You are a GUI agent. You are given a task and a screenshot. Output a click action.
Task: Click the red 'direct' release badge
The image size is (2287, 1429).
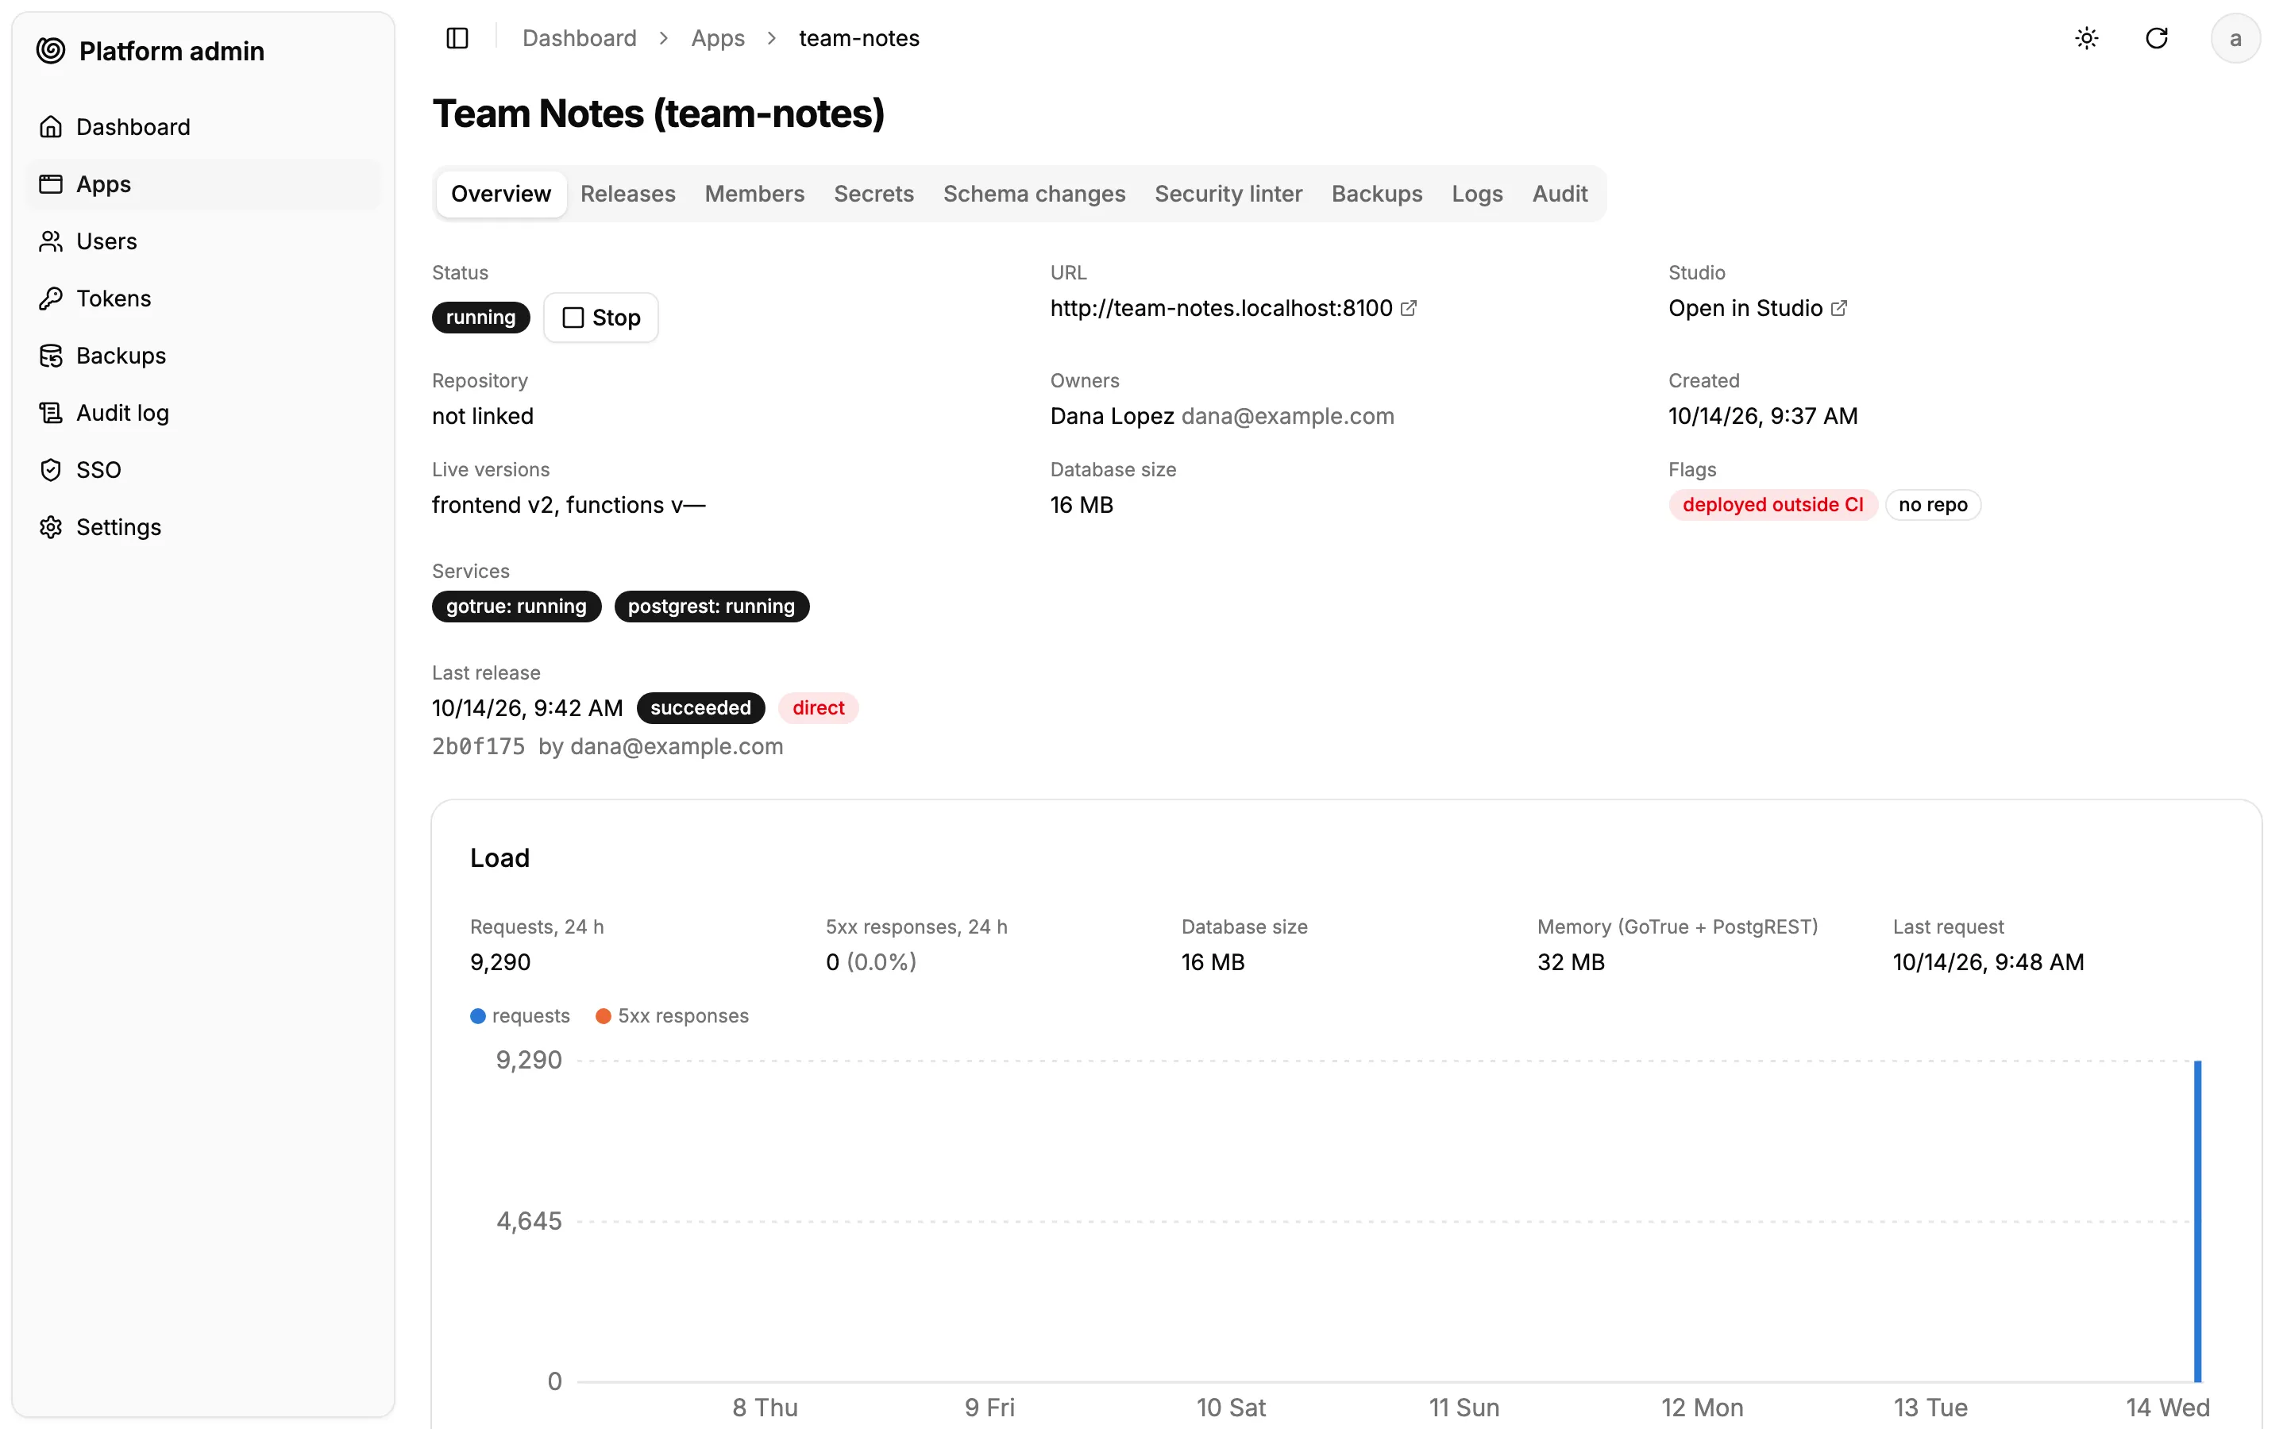coord(819,708)
